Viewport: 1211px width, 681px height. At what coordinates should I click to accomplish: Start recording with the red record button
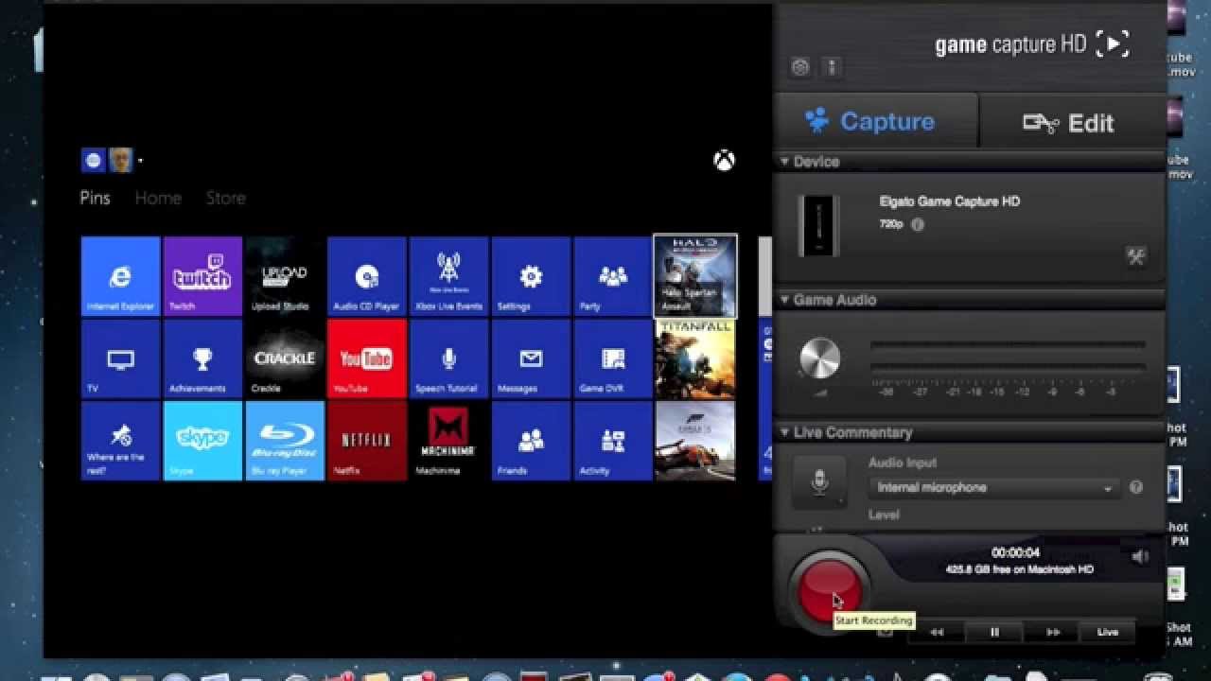click(x=830, y=591)
